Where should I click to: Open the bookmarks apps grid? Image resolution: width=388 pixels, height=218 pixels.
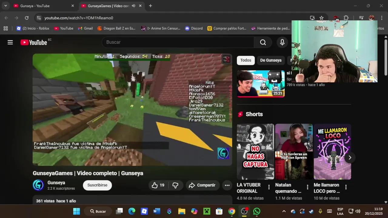(x=5, y=28)
